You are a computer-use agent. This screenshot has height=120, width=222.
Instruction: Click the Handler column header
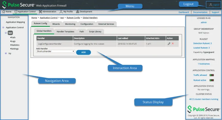coord(55,38)
